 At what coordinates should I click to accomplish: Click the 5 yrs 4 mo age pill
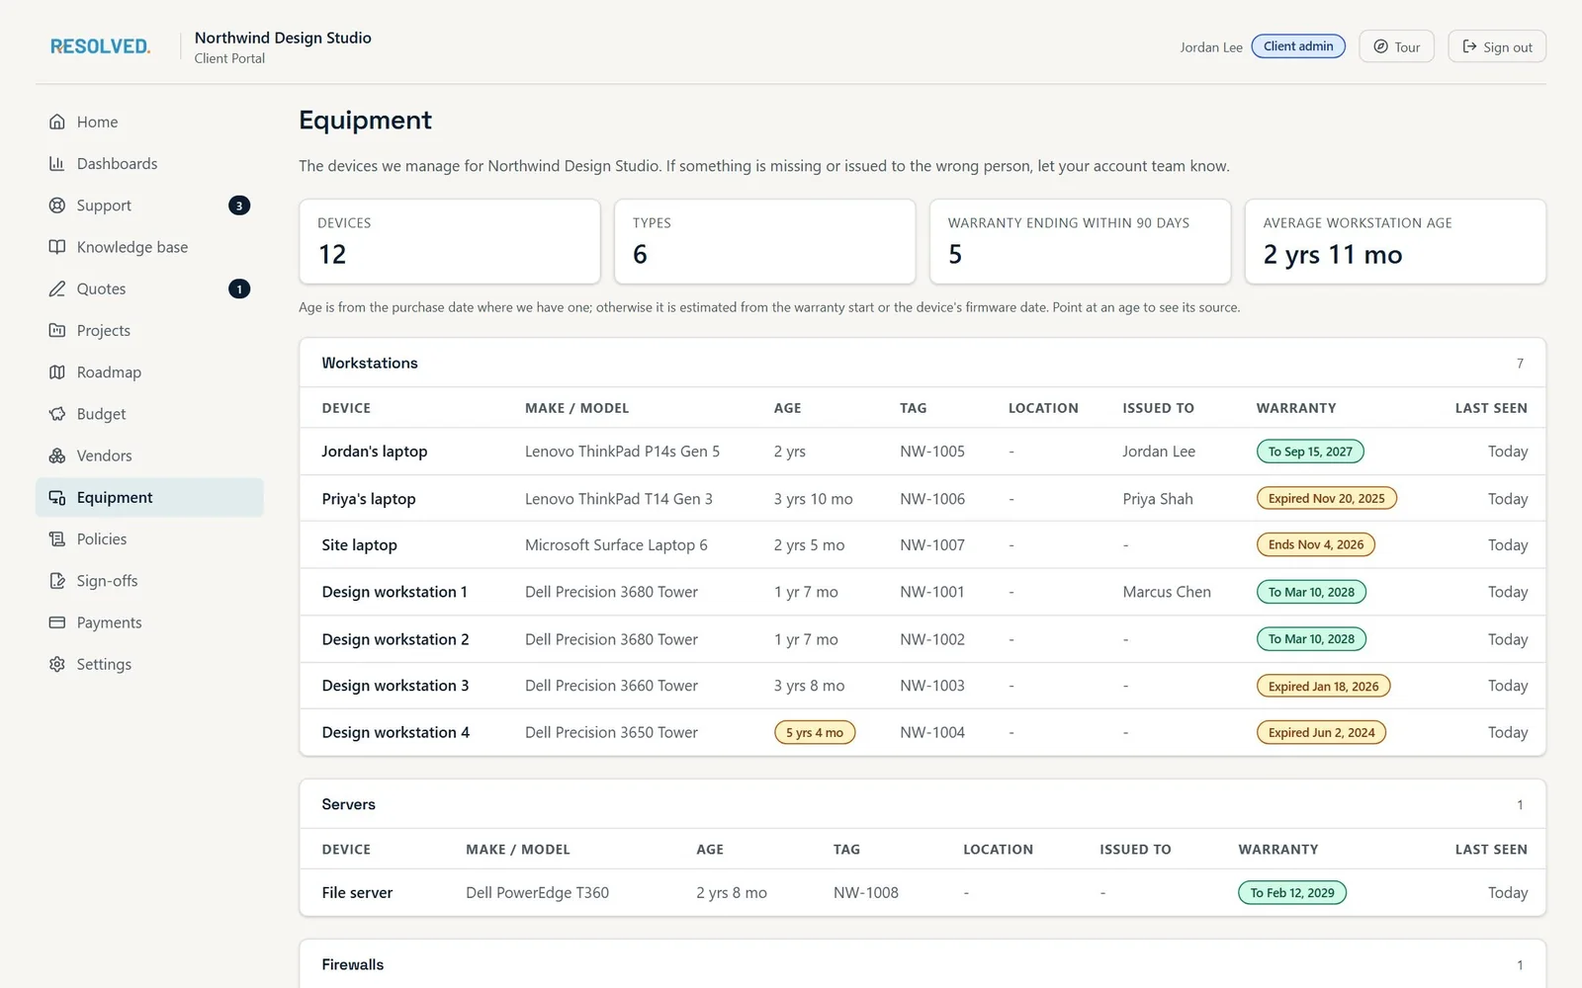pos(815,732)
